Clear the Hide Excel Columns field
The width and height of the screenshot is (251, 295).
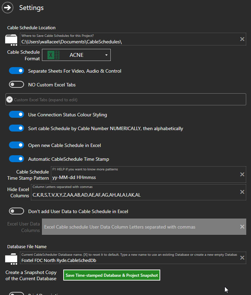(x=242, y=192)
